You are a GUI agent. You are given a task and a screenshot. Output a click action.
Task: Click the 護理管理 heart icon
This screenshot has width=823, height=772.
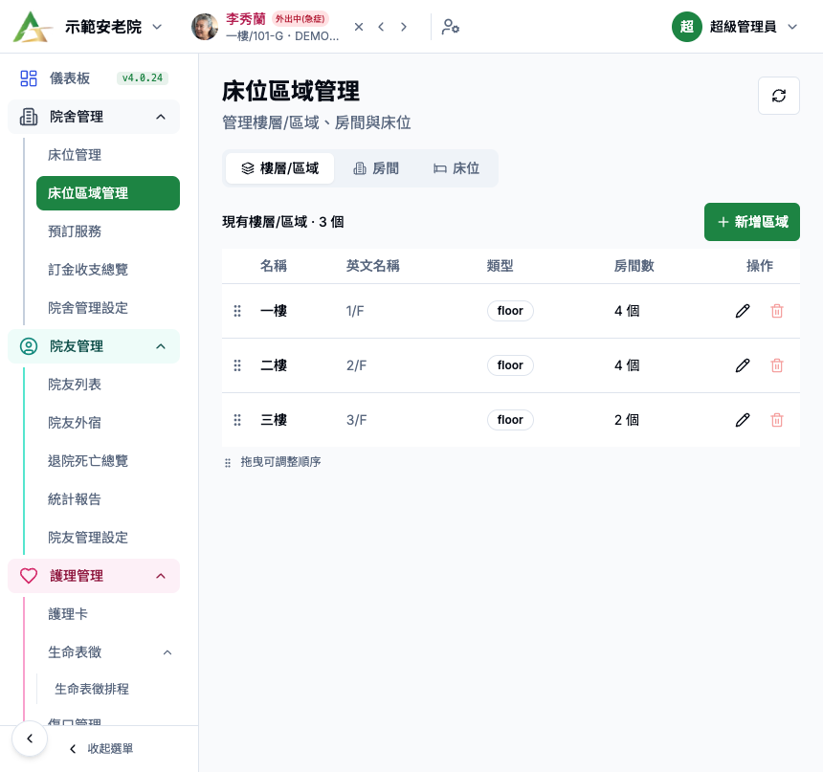pyautogui.click(x=29, y=576)
